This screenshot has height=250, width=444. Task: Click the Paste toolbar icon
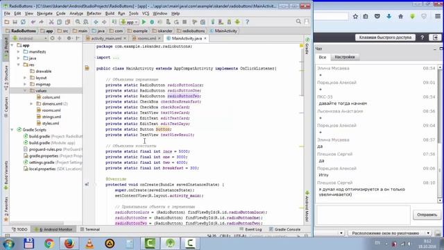tap(68, 22)
